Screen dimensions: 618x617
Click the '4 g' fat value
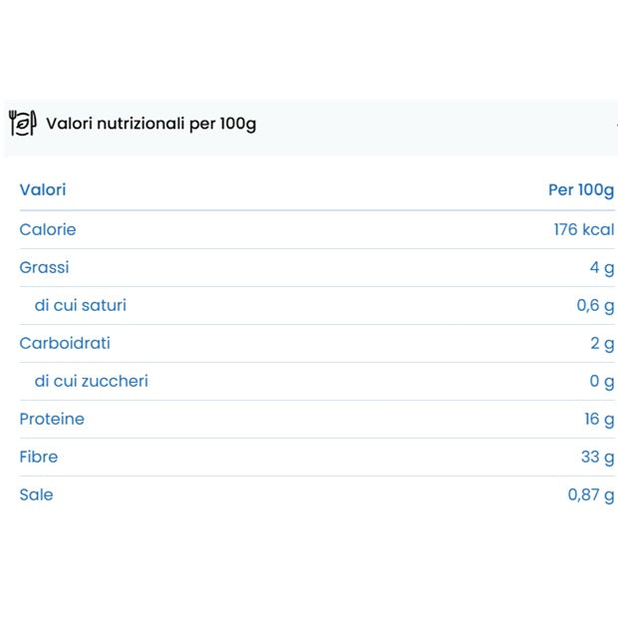(602, 267)
